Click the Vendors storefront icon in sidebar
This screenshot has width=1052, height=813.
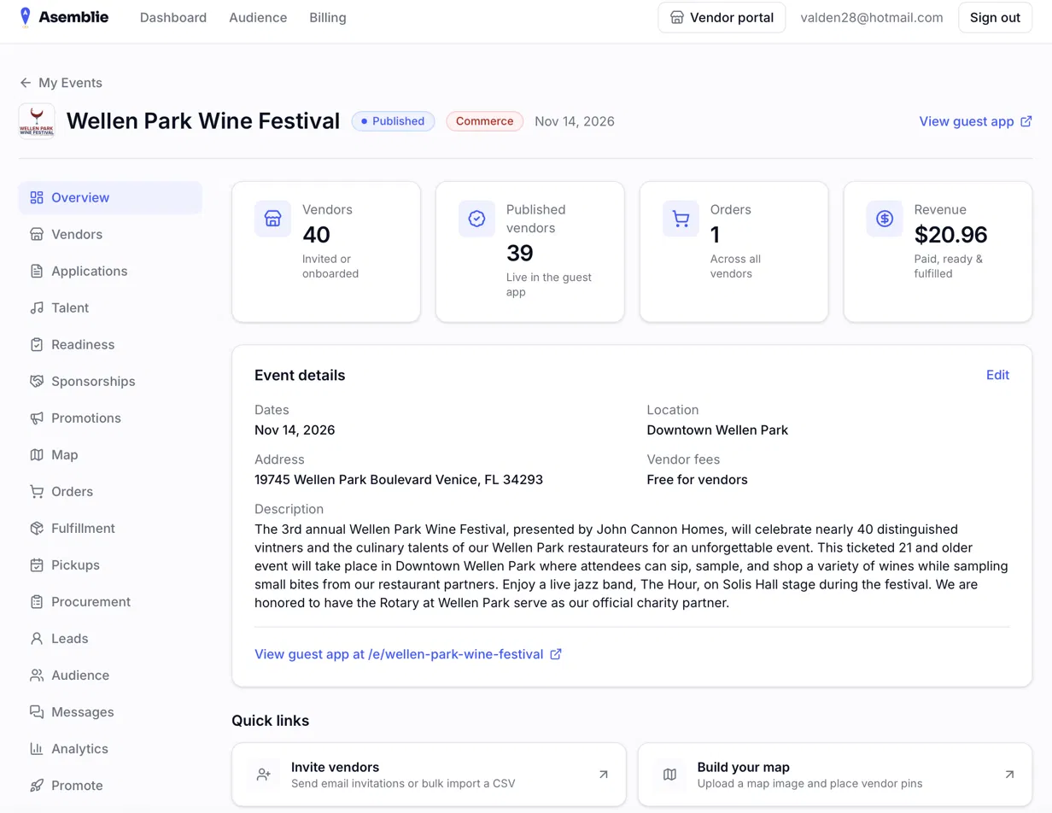[x=37, y=234]
